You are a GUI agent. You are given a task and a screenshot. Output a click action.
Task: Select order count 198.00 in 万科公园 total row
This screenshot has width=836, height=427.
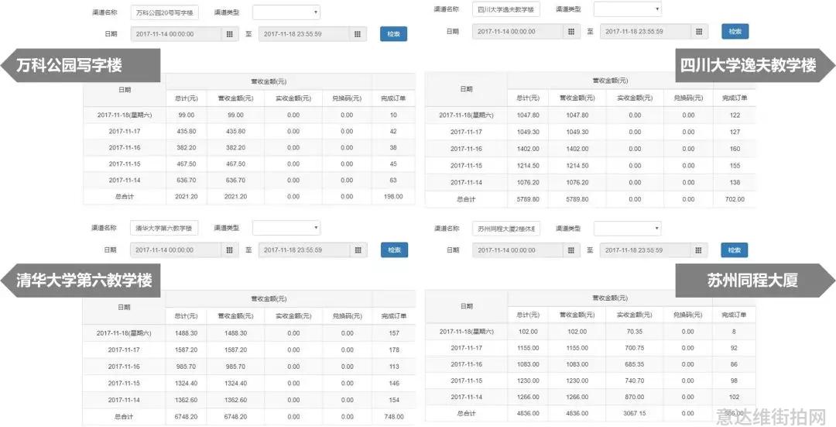coord(393,196)
